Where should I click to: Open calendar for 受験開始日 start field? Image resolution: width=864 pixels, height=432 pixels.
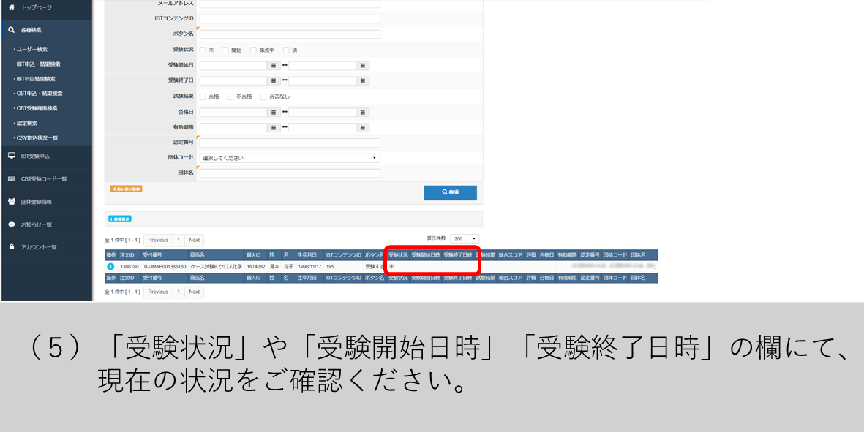click(x=274, y=66)
